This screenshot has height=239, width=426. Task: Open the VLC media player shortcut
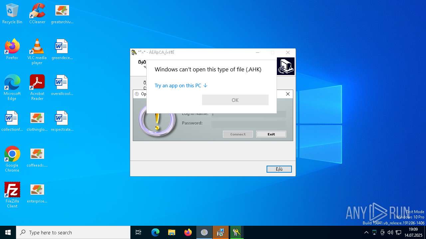[37, 52]
